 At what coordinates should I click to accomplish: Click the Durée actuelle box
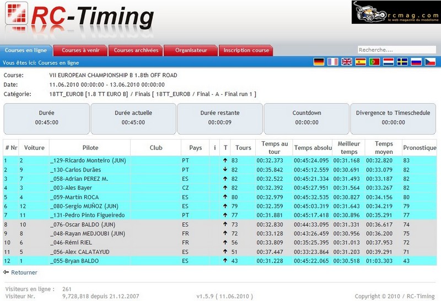click(133, 119)
